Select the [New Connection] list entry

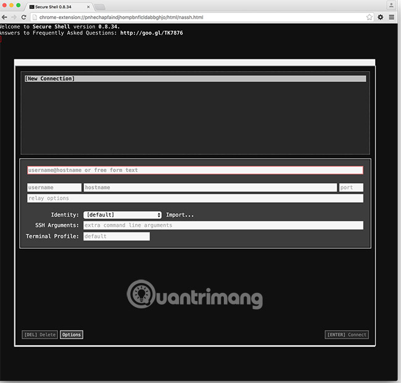[196, 78]
